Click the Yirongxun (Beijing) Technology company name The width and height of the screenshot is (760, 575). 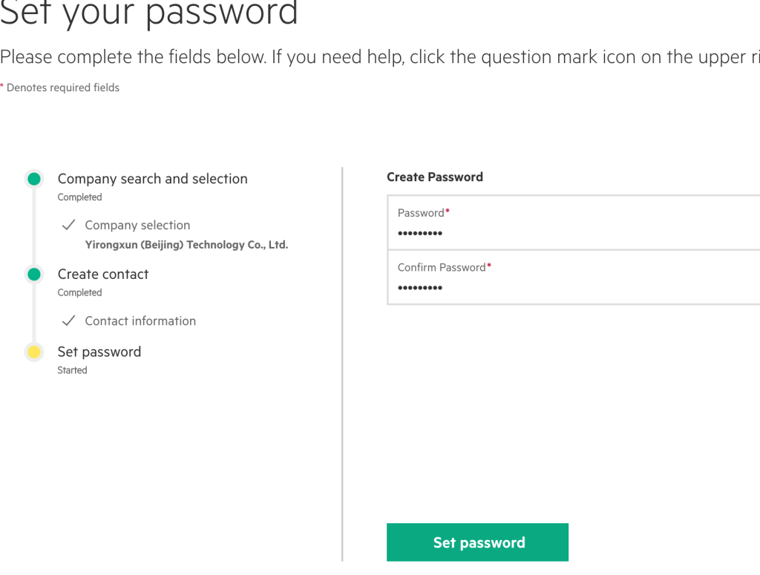[186, 245]
